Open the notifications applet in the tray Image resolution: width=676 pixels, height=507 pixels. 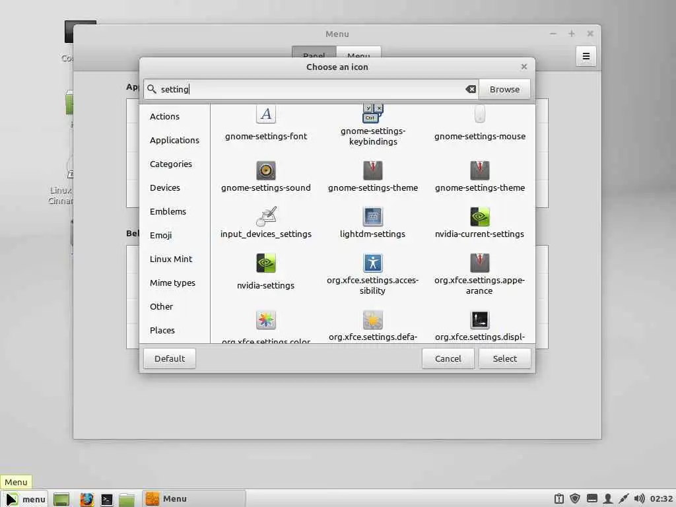pos(559,499)
